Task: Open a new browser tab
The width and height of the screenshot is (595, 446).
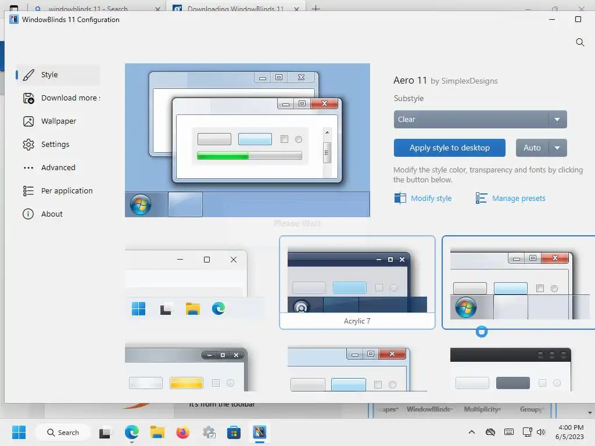Action: pyautogui.click(x=316, y=8)
